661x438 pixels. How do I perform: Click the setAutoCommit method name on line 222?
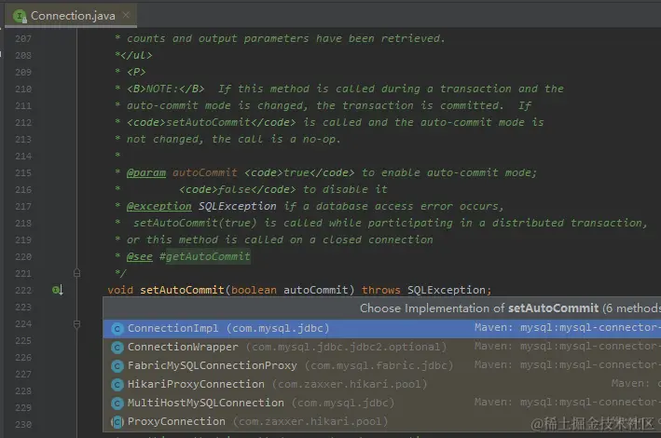click(x=182, y=290)
